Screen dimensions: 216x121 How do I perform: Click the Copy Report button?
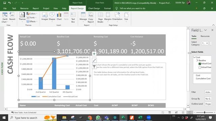(x=91, y=17)
